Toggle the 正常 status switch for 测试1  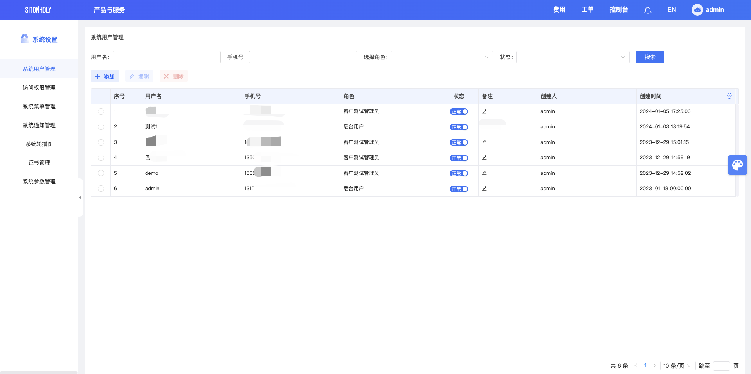pyautogui.click(x=459, y=127)
